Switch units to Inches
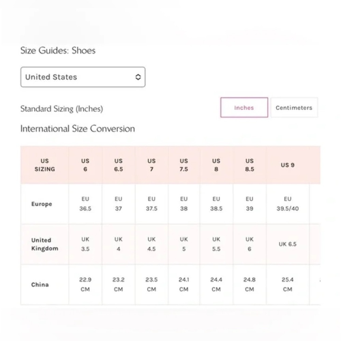This screenshot has height=341, width=341. tap(244, 107)
